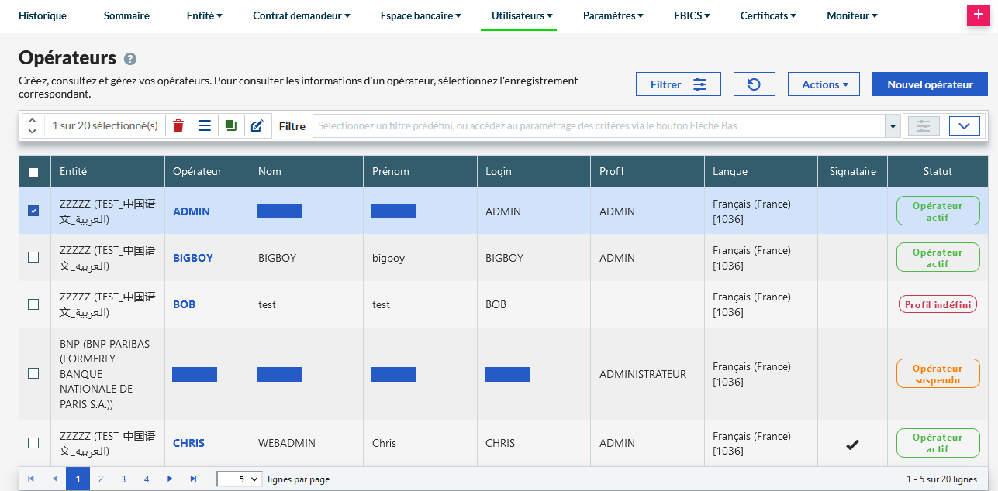Open the Actions dropdown button

click(824, 84)
